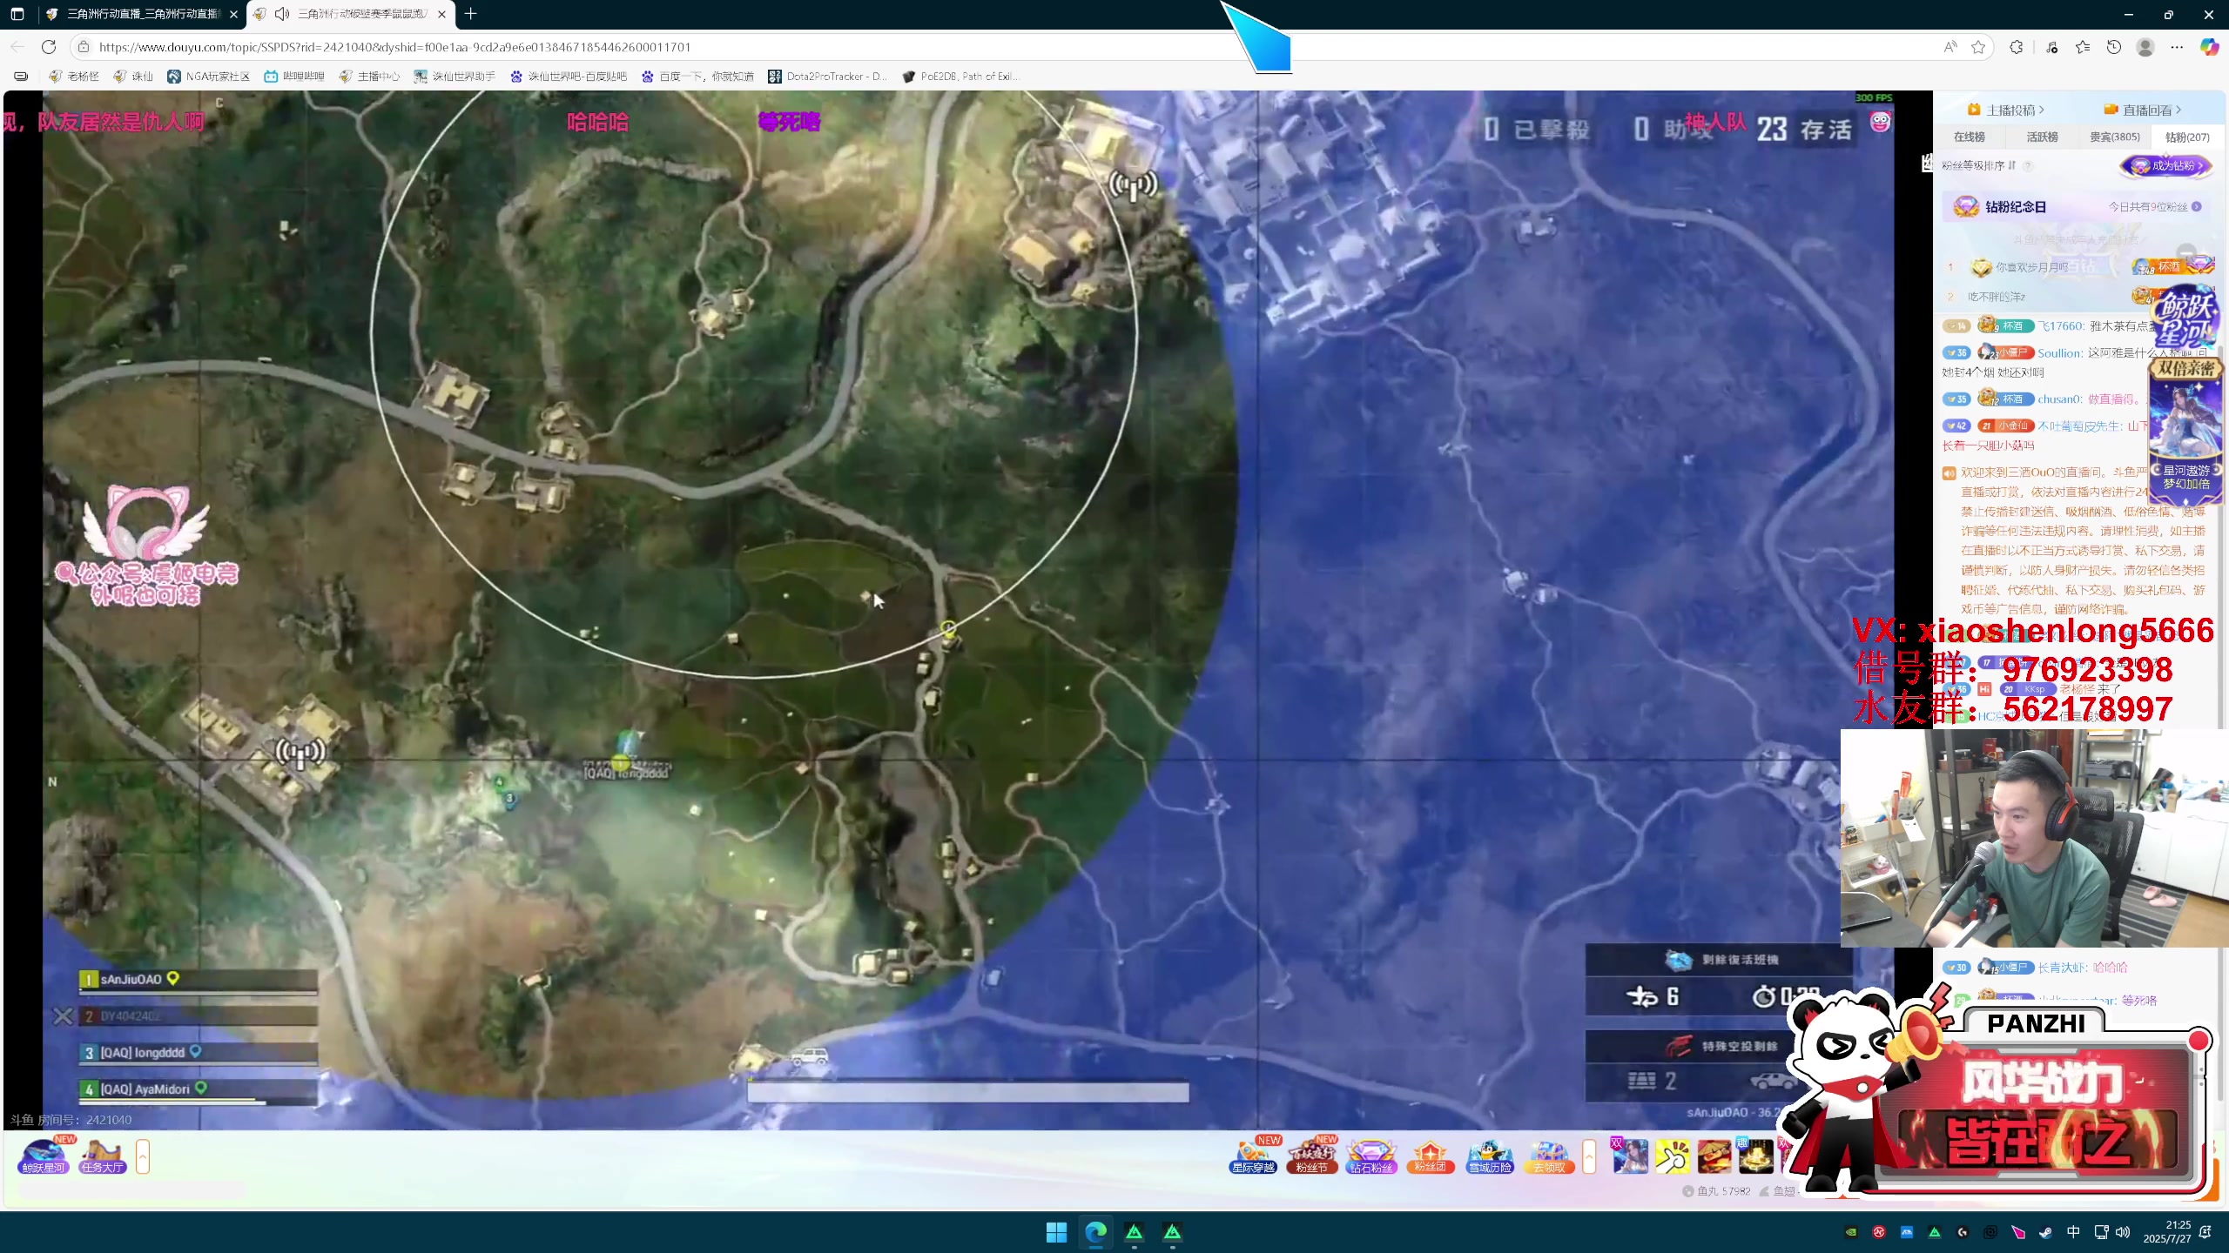Select the straw-hat burger gift
This screenshot has width=2229, height=1253.
click(1714, 1156)
